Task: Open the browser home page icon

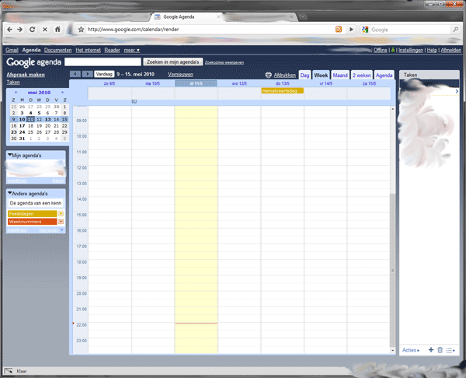Action: (57, 30)
